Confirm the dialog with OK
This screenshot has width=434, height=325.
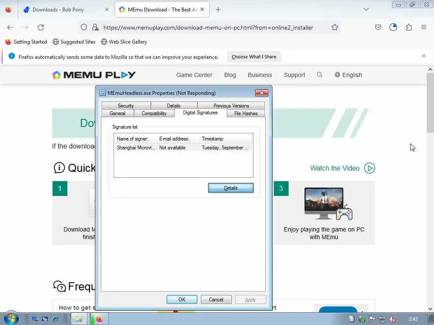coord(182,300)
